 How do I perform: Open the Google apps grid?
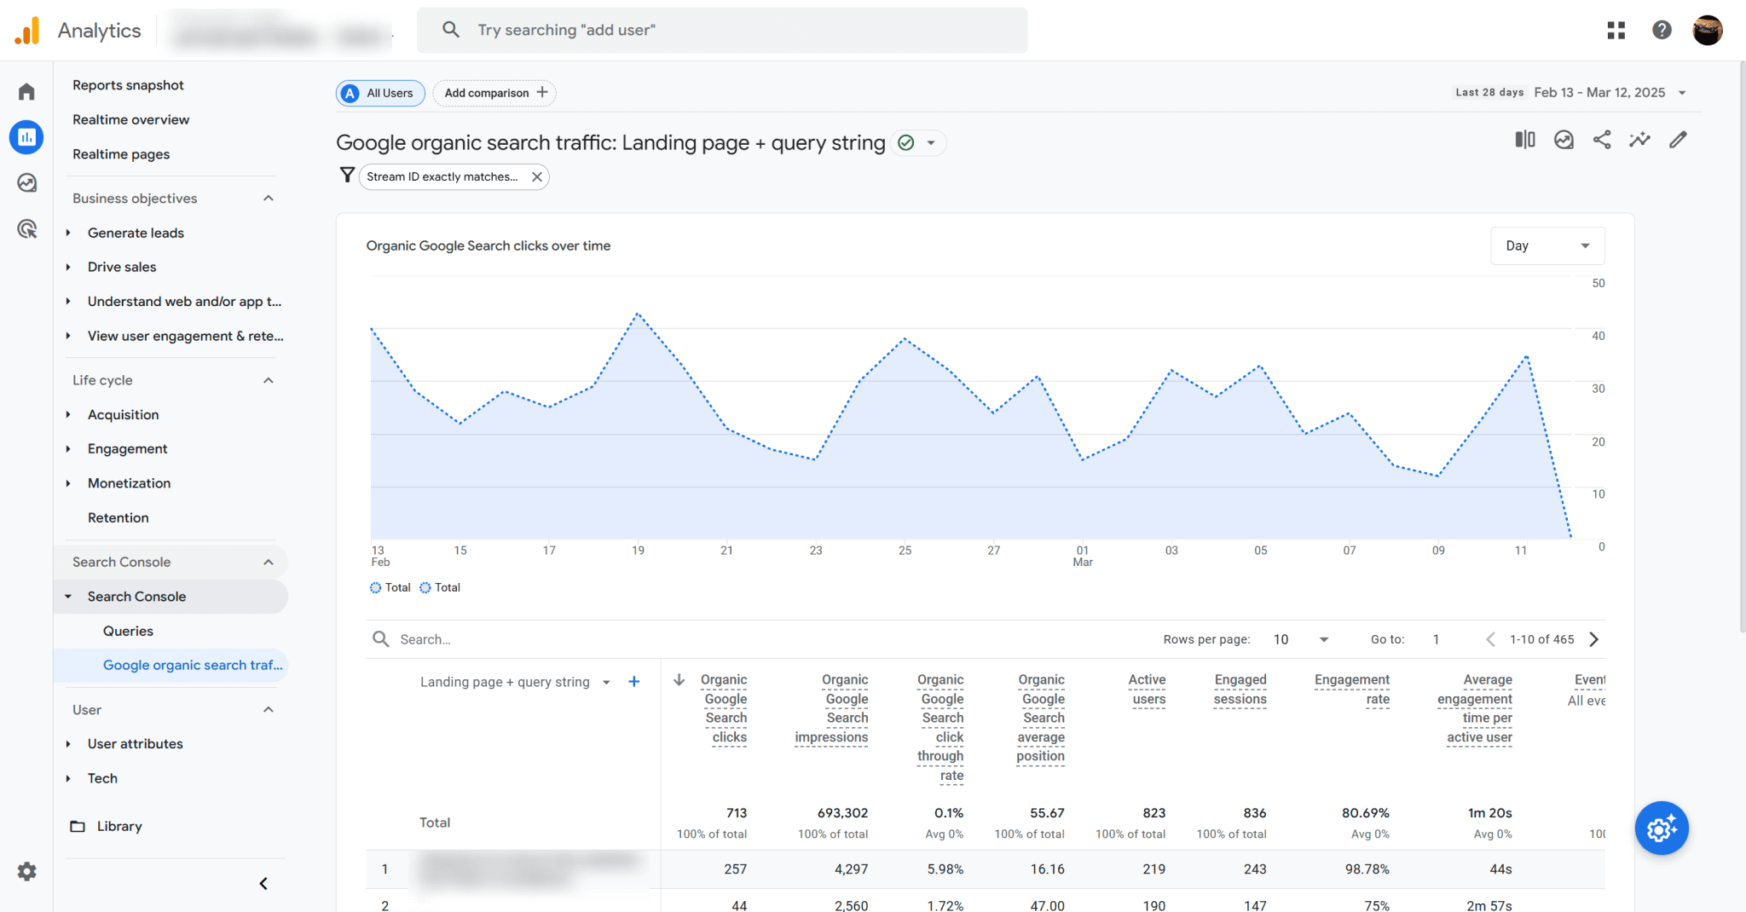pyautogui.click(x=1616, y=30)
